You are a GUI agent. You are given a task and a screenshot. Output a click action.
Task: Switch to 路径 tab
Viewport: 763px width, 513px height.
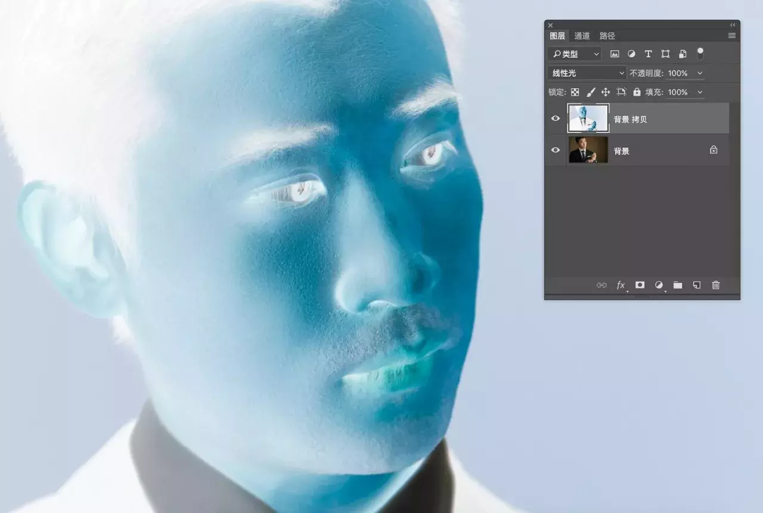pos(607,36)
